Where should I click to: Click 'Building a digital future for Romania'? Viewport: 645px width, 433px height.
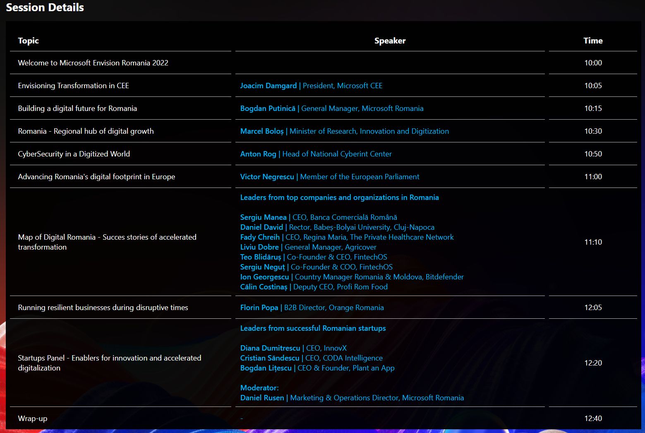click(77, 108)
